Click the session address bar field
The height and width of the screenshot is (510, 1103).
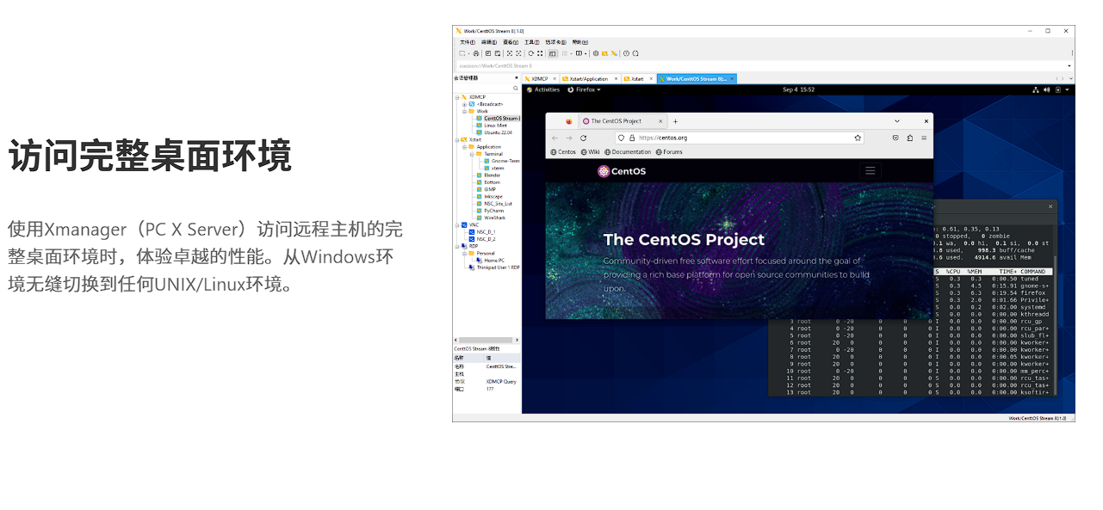[764, 65]
